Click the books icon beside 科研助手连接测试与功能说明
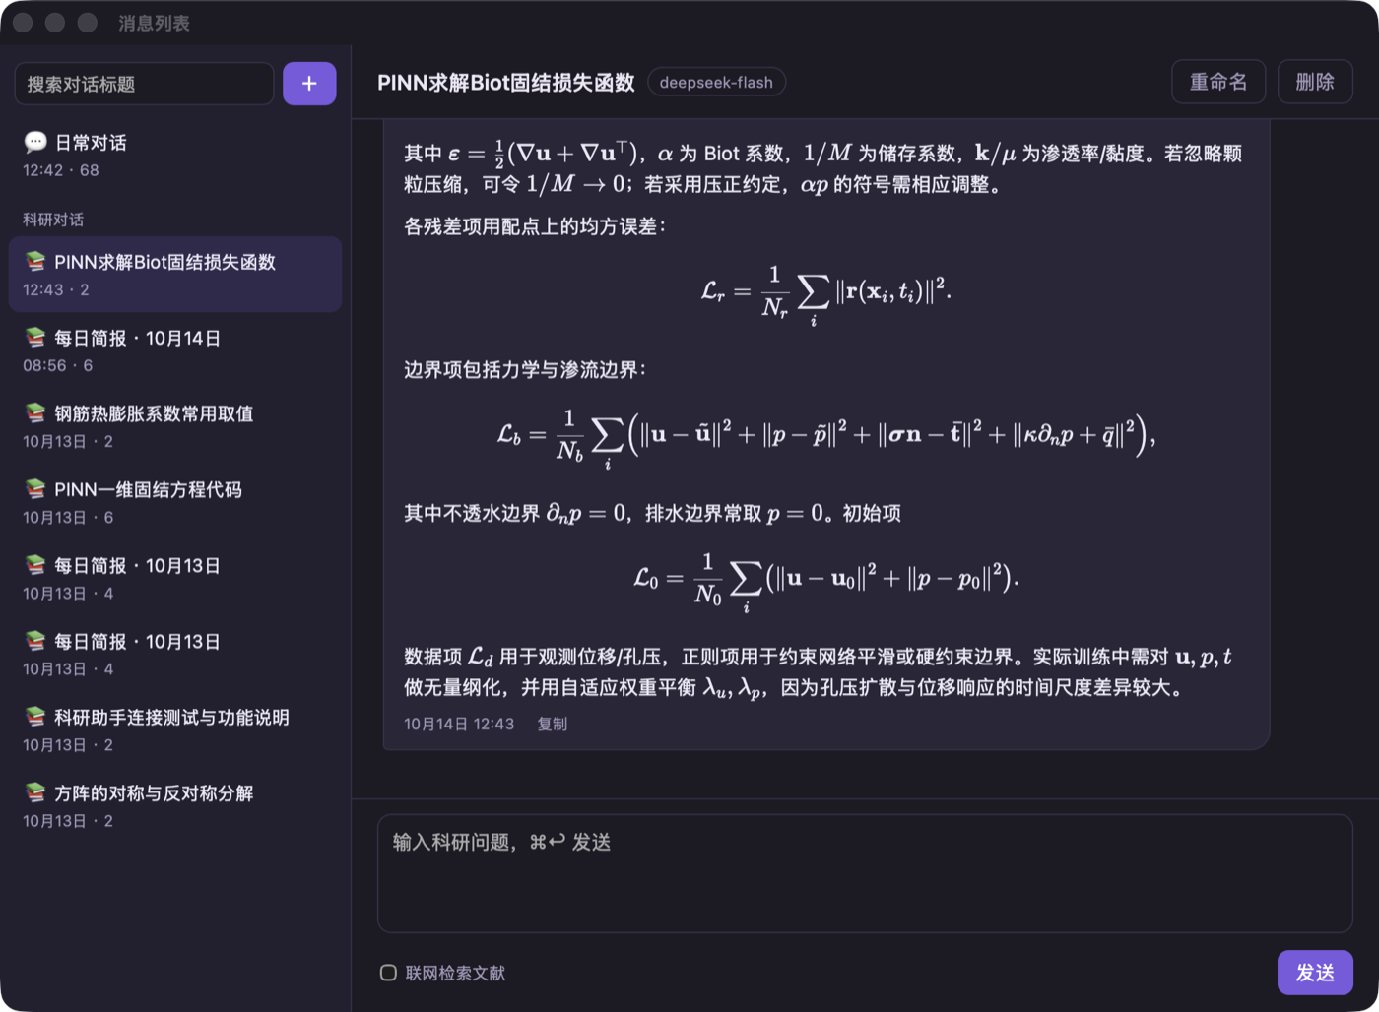 click(35, 717)
